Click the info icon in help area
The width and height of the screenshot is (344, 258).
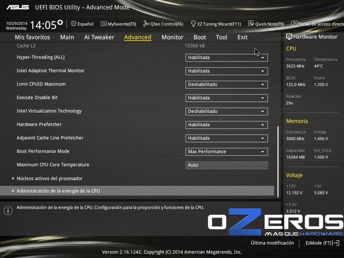[x=8, y=211]
